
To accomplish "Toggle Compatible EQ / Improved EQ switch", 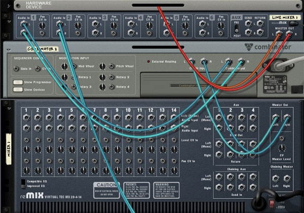I will (23, 184).
